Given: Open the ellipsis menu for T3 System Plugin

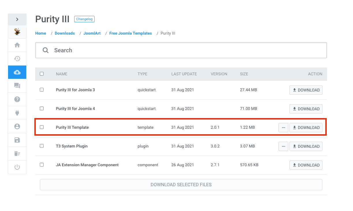Looking at the screenshot, I should pyautogui.click(x=283, y=146).
